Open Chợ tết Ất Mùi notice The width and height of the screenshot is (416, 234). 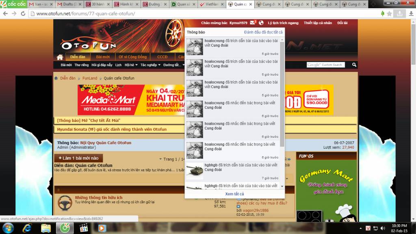(89, 120)
